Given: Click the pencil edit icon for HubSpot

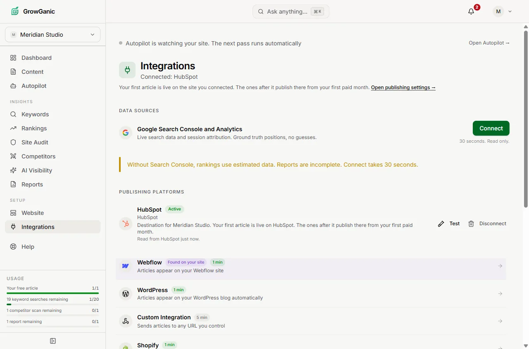Looking at the screenshot, I should pyautogui.click(x=441, y=224).
